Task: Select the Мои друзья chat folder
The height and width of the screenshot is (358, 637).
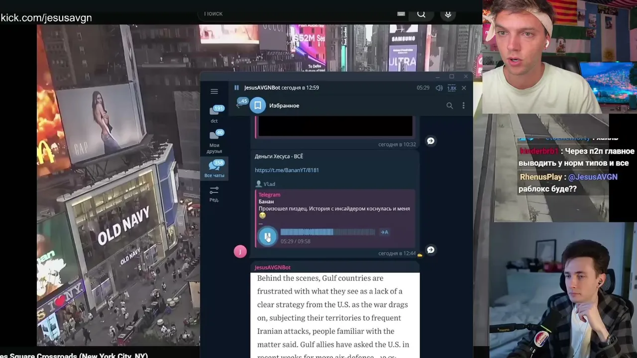Action: (x=214, y=142)
